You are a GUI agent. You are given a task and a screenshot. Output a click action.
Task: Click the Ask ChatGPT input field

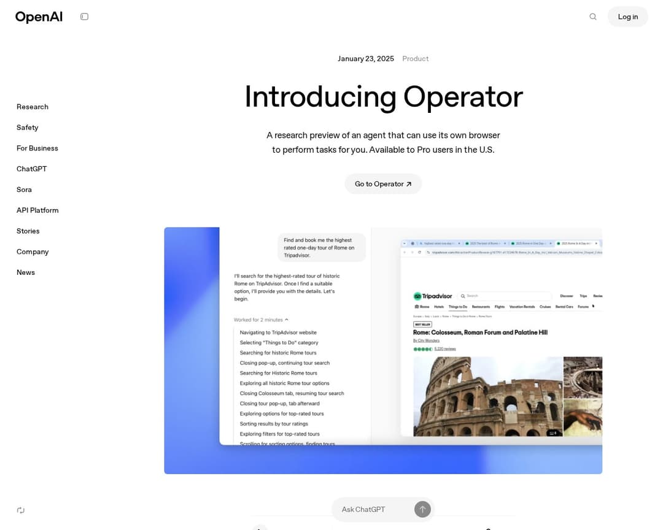[x=374, y=509]
